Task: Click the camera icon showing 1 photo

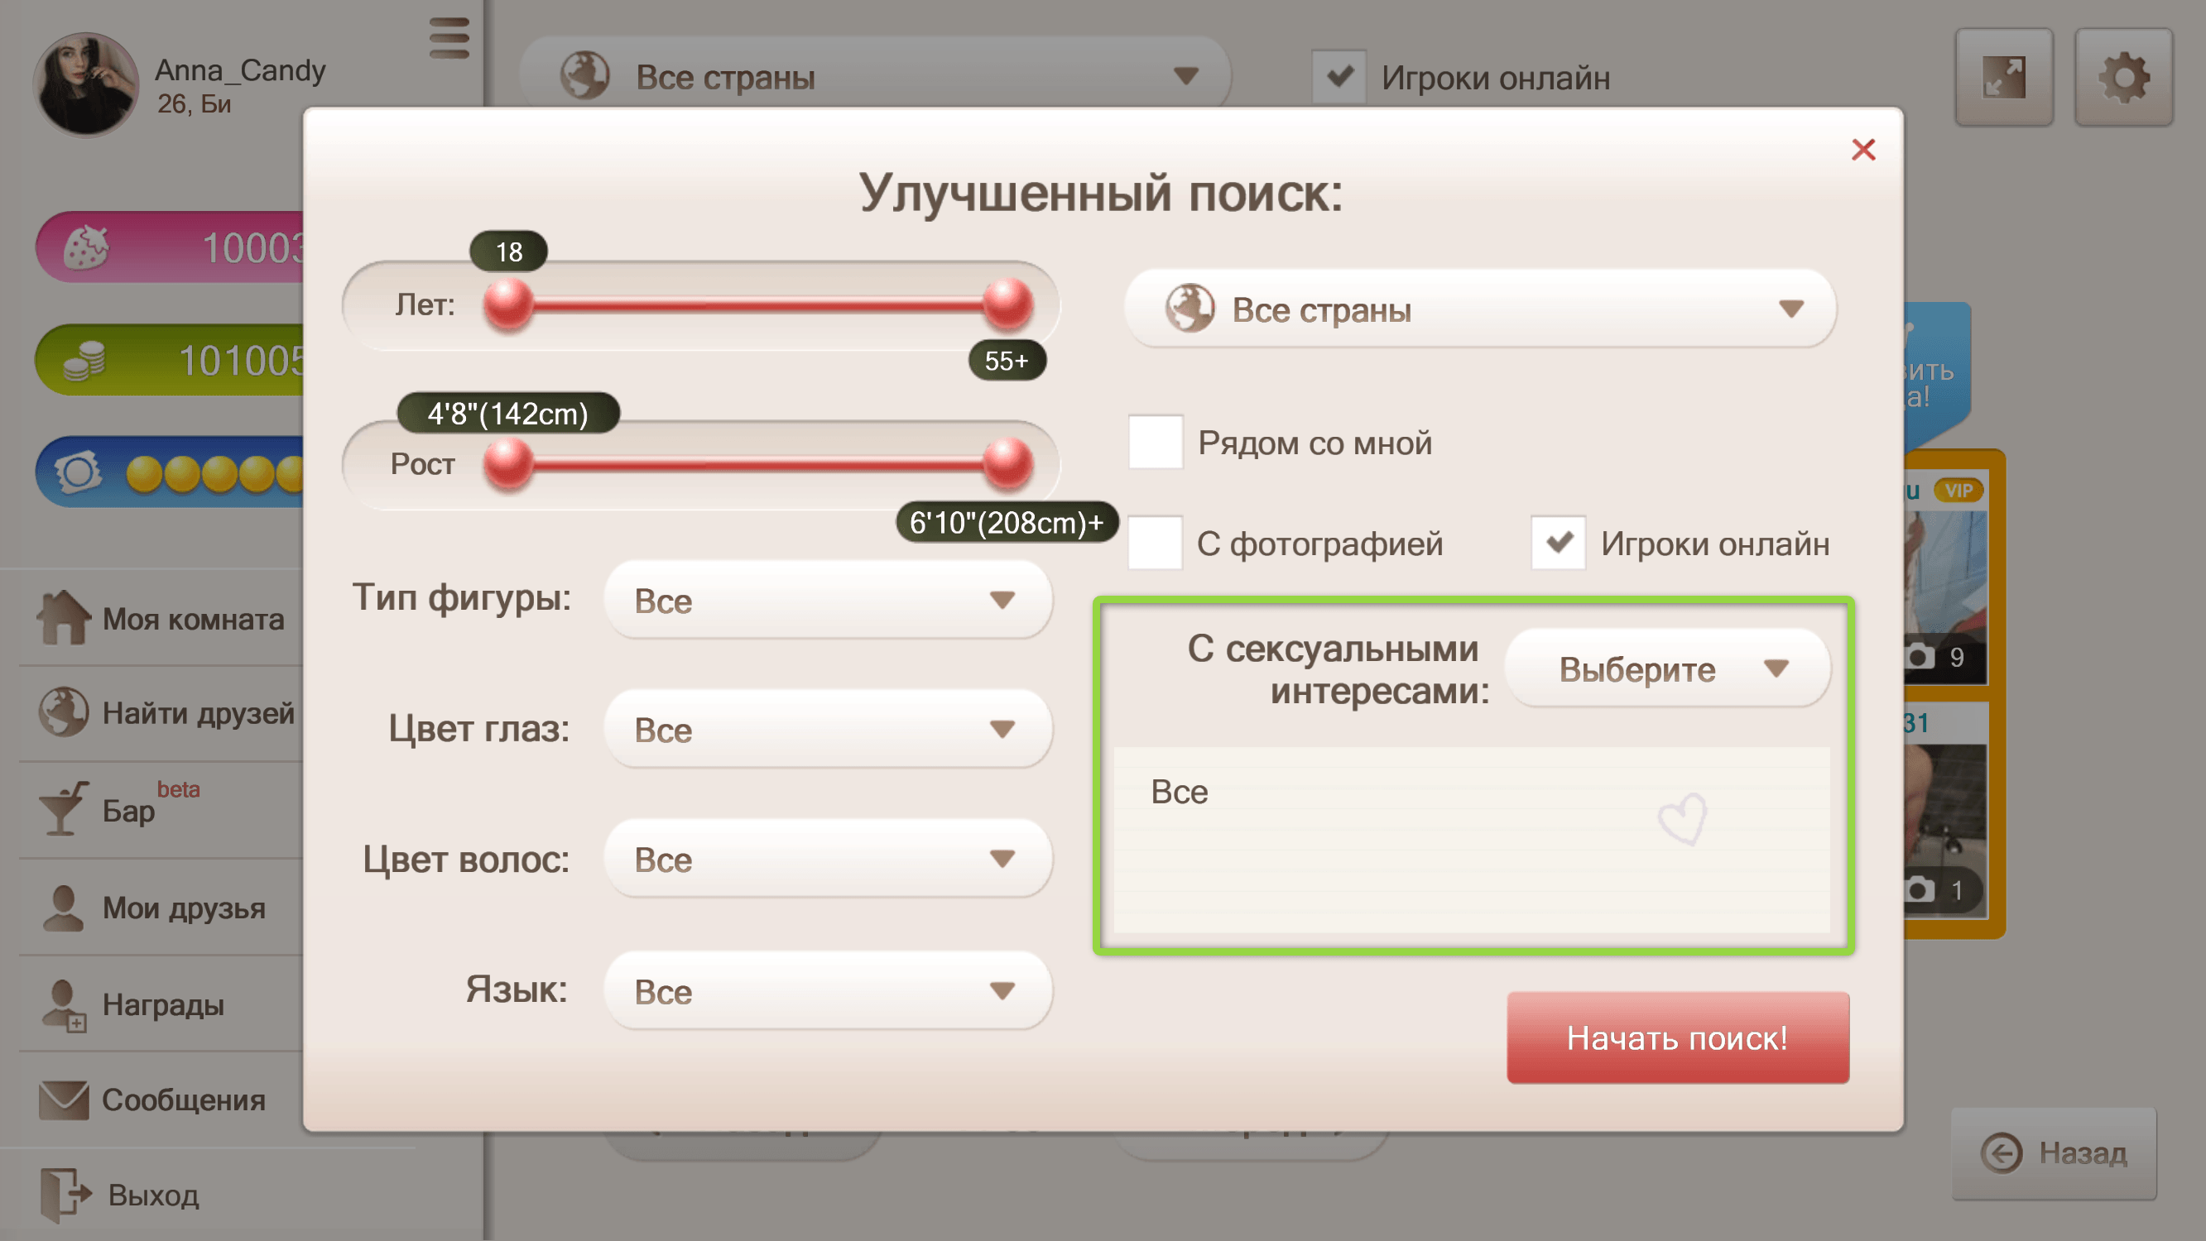Action: (1919, 890)
